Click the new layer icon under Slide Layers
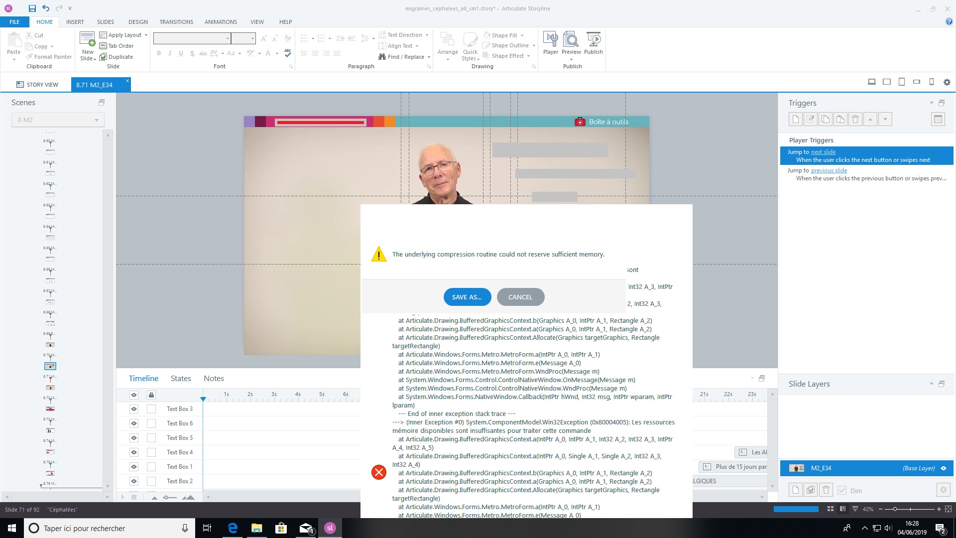Image resolution: width=956 pixels, height=538 pixels. click(x=795, y=490)
